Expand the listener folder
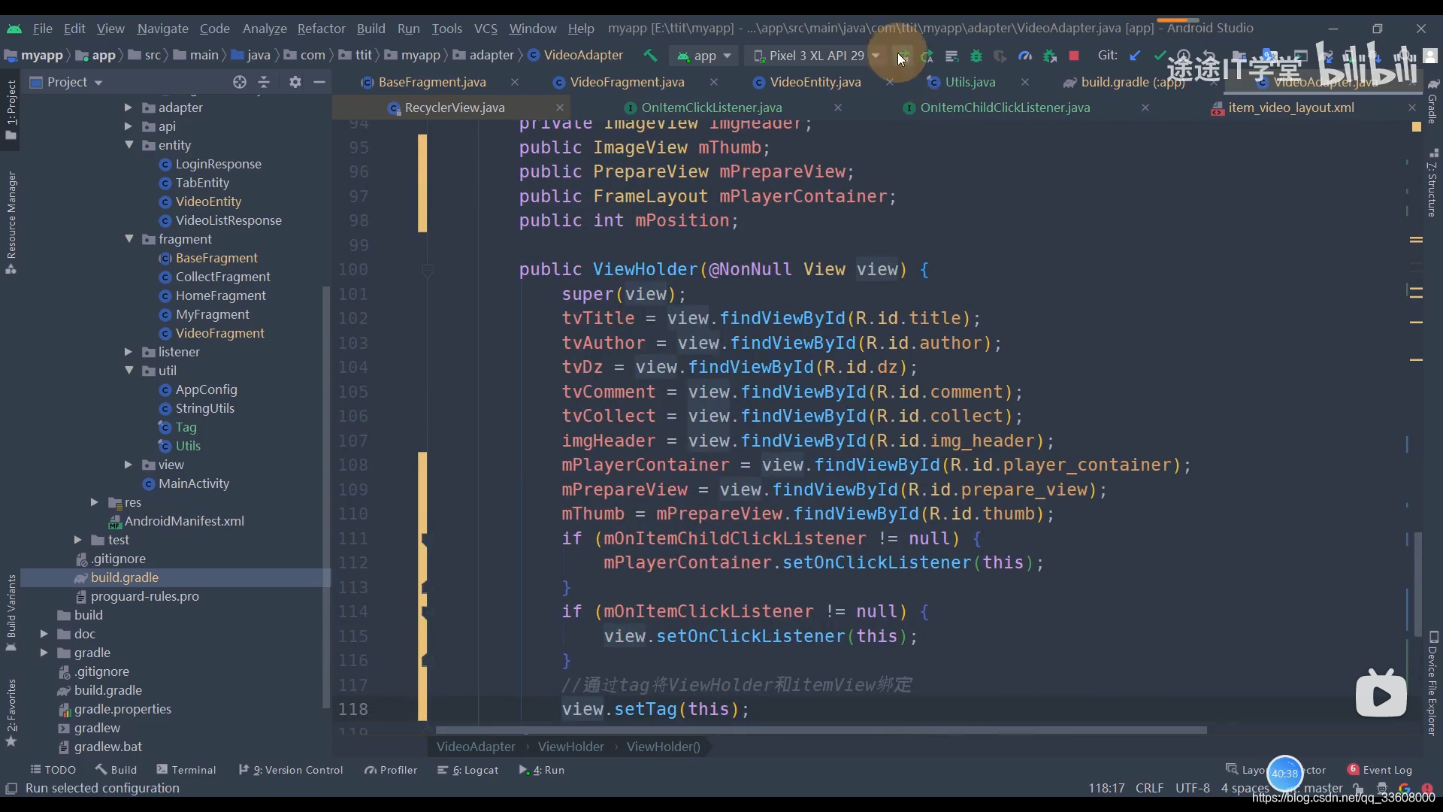 coord(129,352)
